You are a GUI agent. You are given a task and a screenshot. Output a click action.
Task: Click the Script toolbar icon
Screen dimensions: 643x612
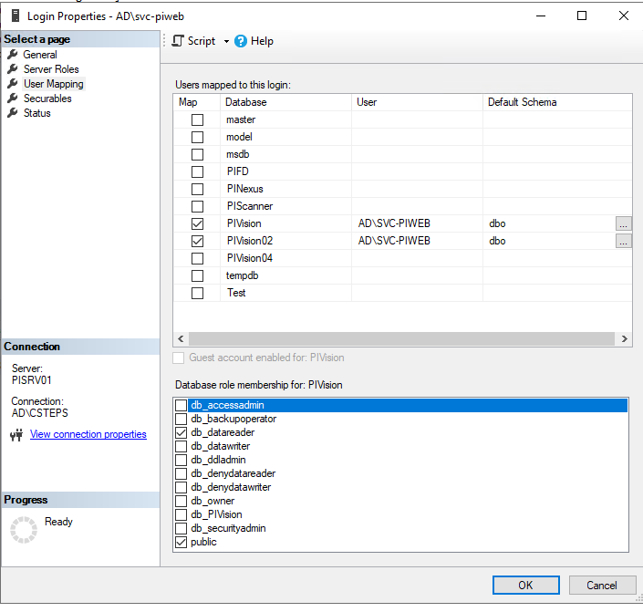178,41
